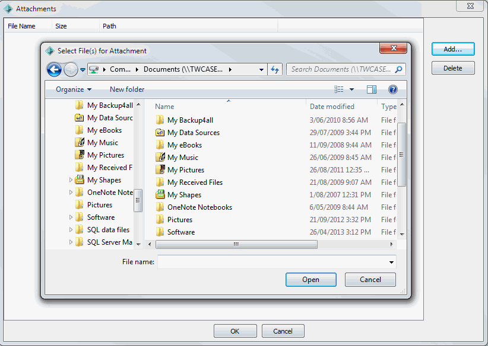Open address bar history dropdown

coord(261,70)
